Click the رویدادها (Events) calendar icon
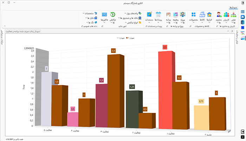 tap(158, 16)
